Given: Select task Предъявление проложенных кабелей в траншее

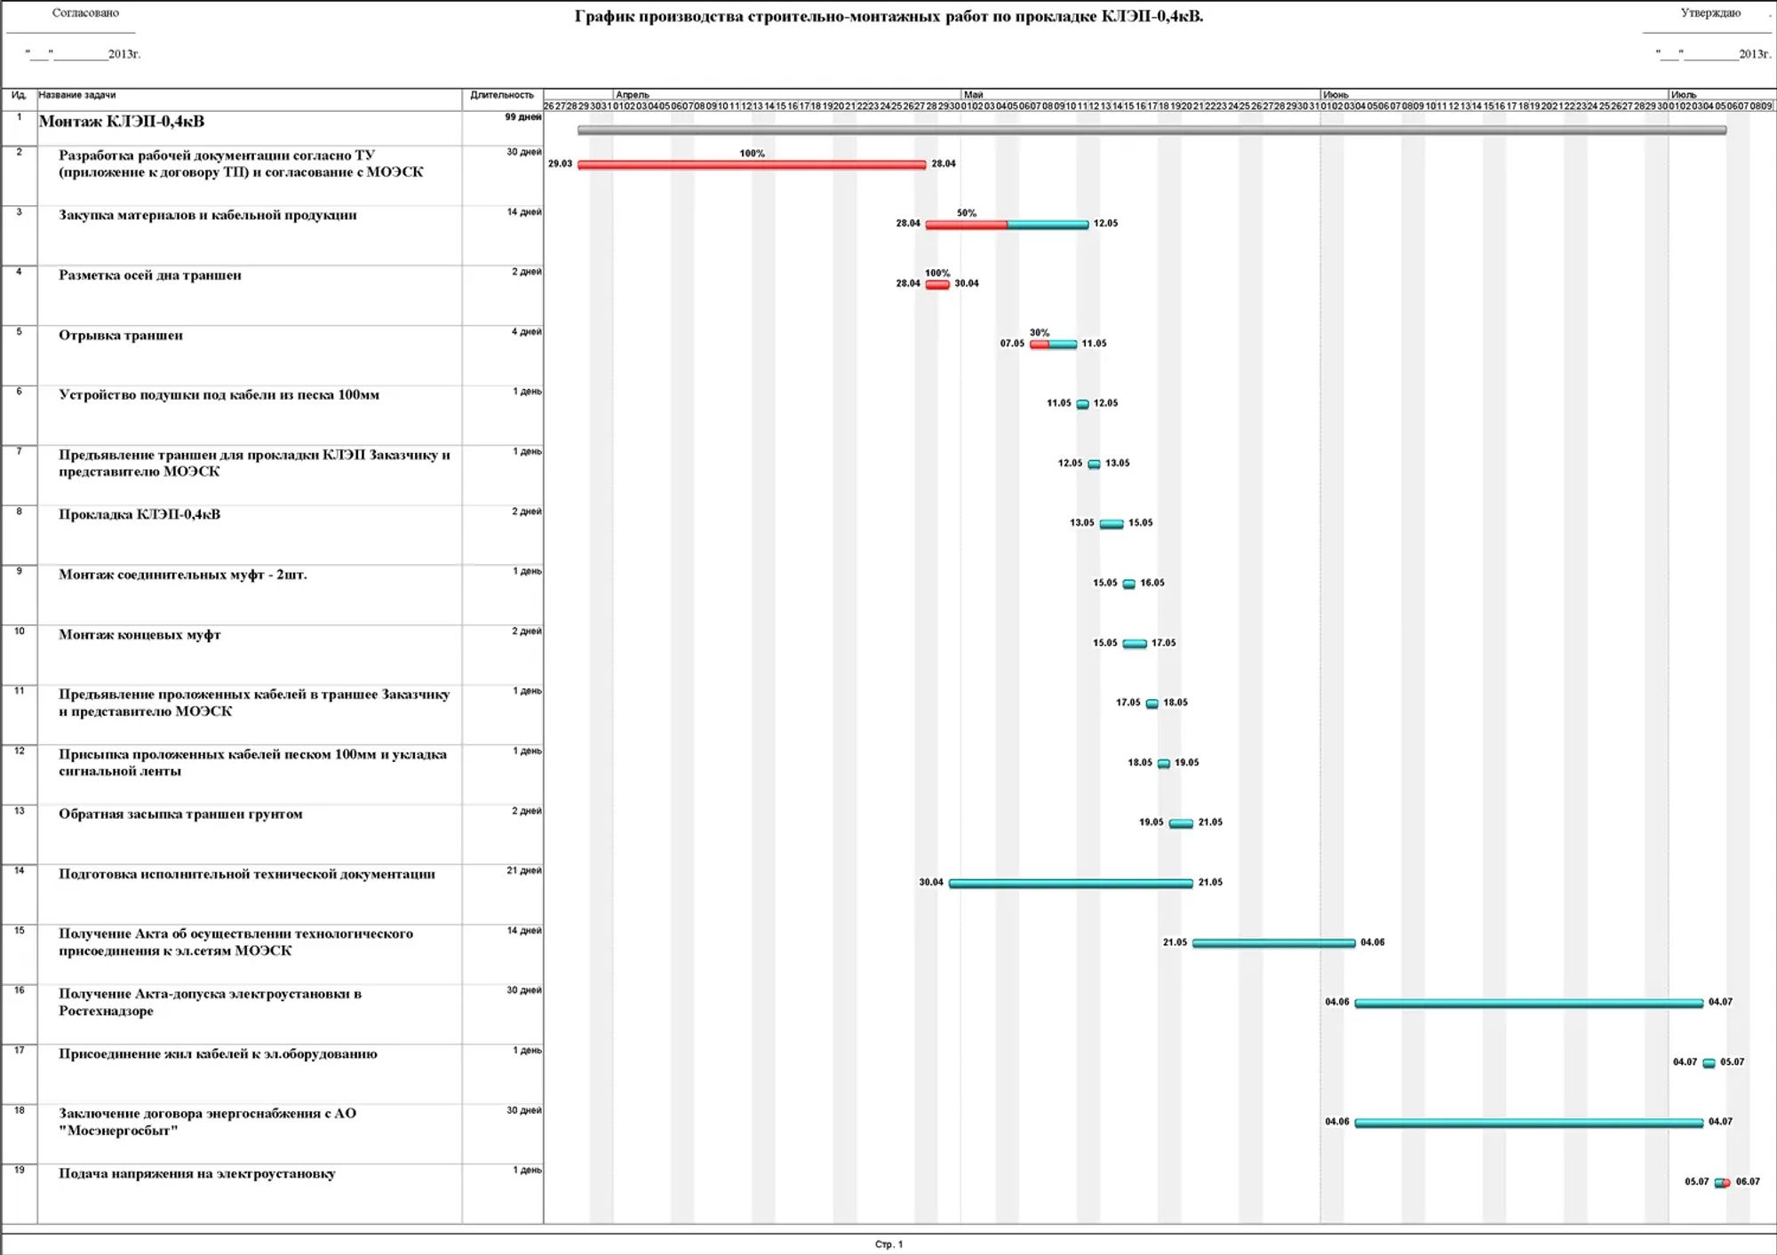Looking at the screenshot, I should tap(254, 703).
